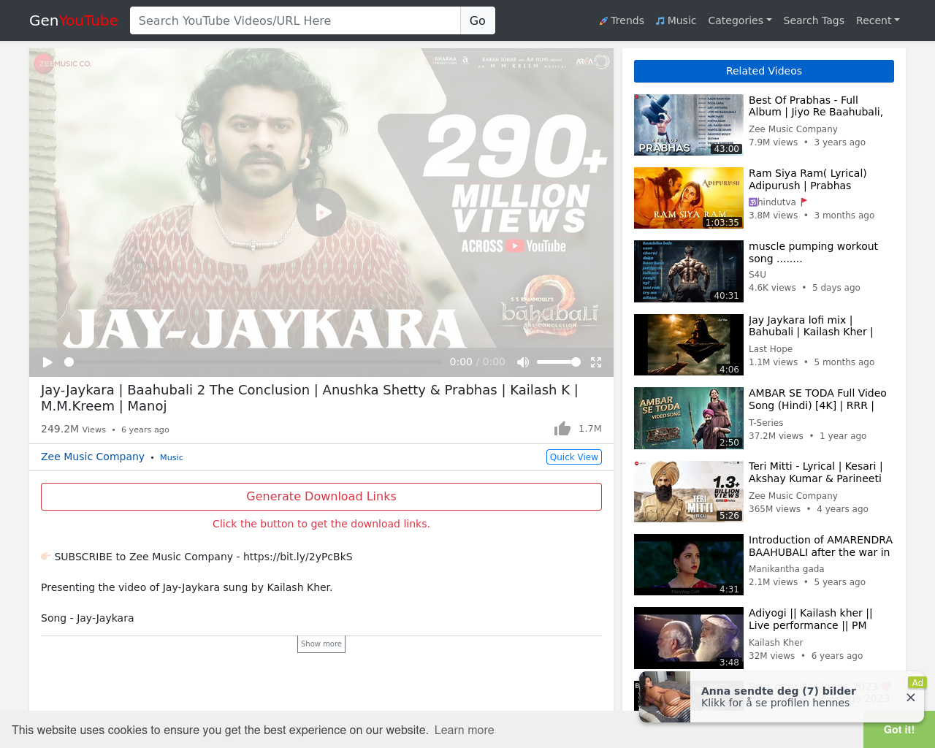Image resolution: width=935 pixels, height=748 pixels.
Task: Click title 'AMBAR SE TODA Full Video Song'
Action: point(817,400)
